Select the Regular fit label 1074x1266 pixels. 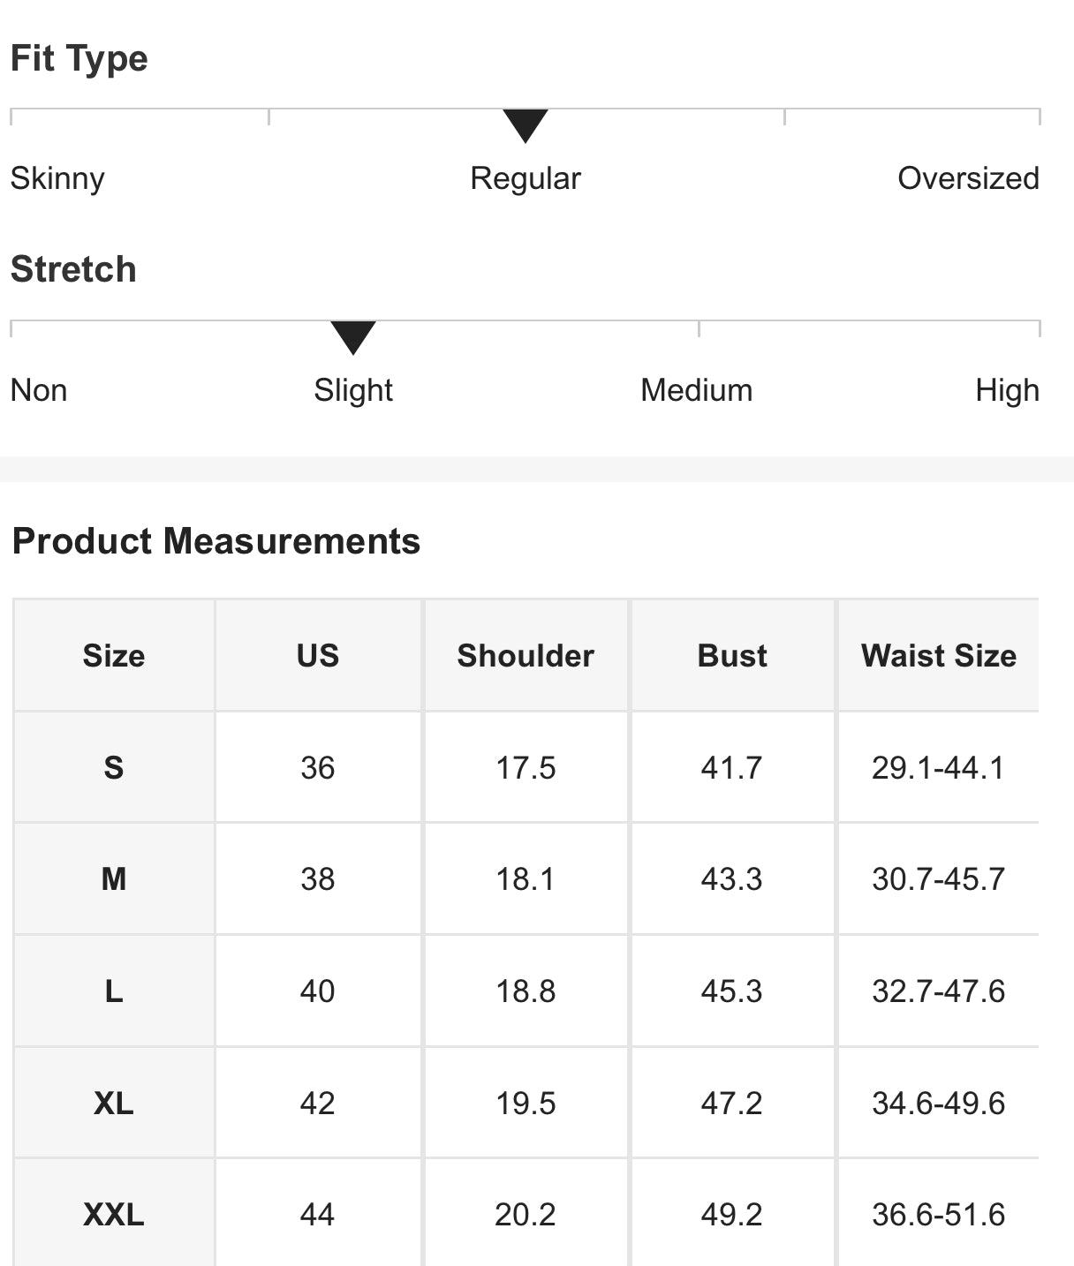[x=526, y=178]
